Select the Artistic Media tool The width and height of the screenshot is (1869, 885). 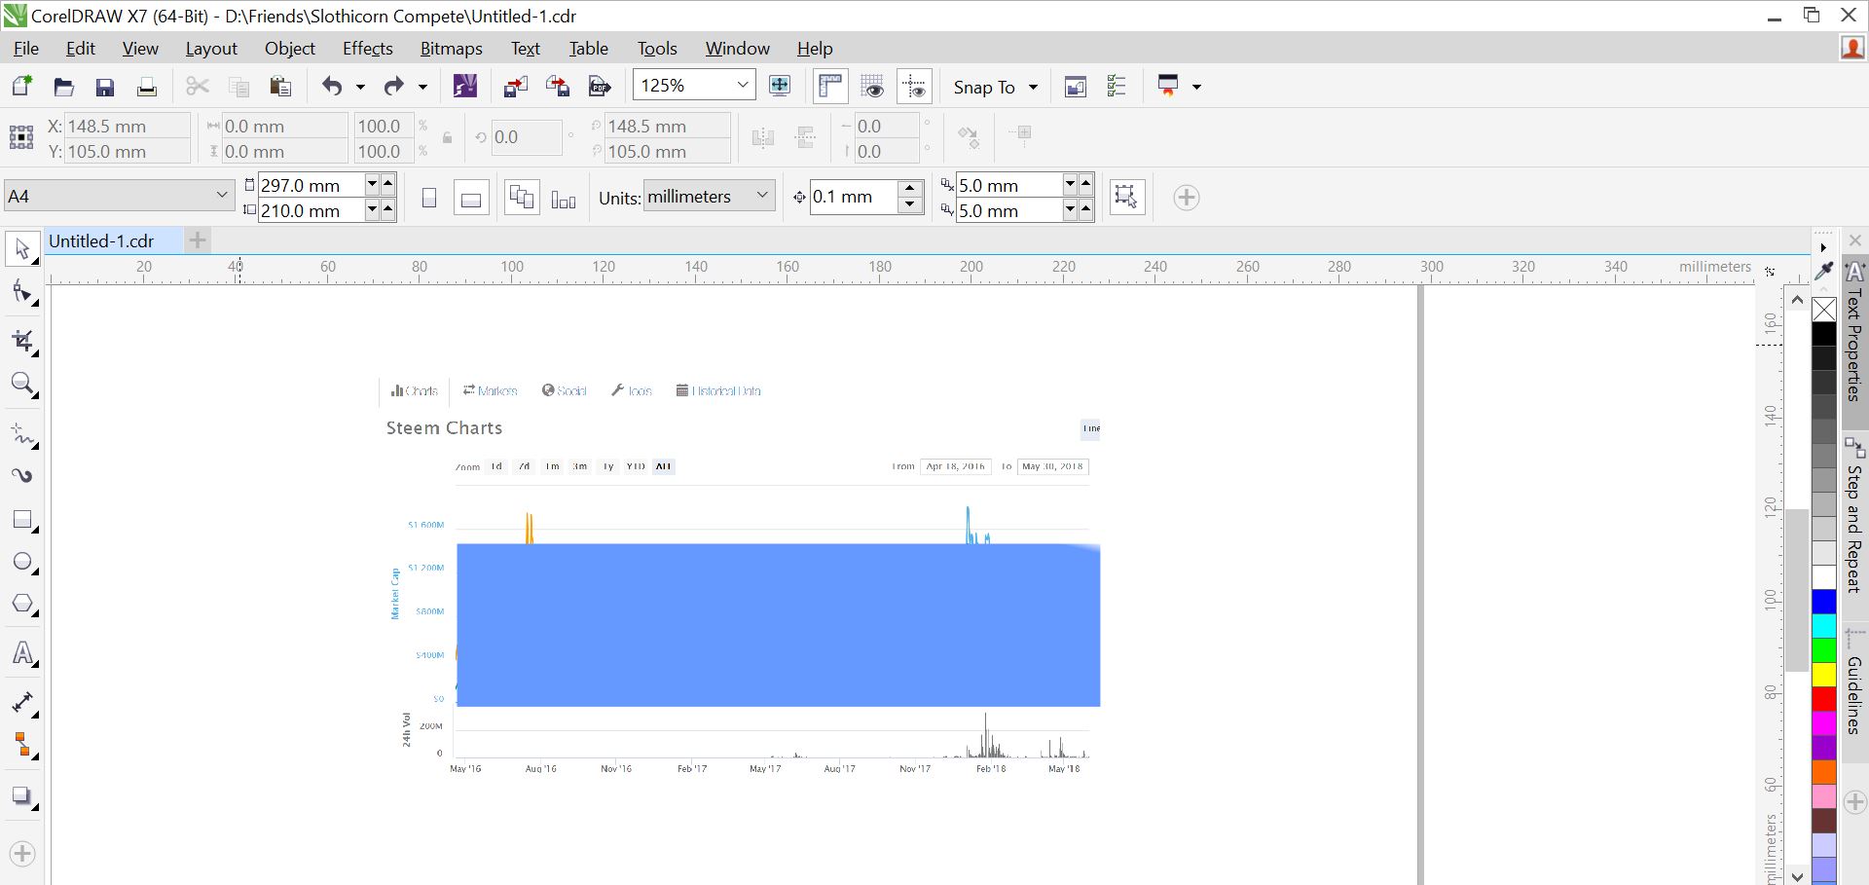coord(22,476)
